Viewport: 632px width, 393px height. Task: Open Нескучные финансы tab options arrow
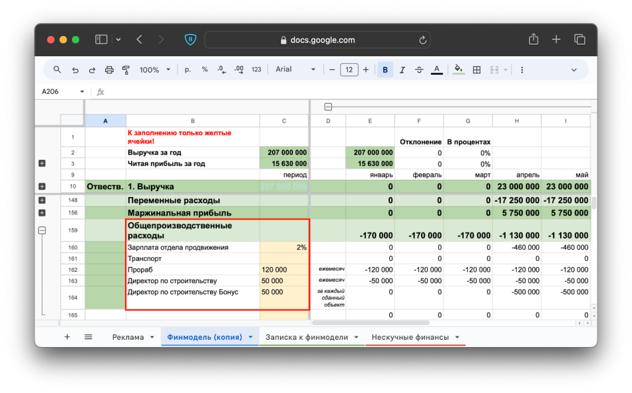(x=458, y=337)
